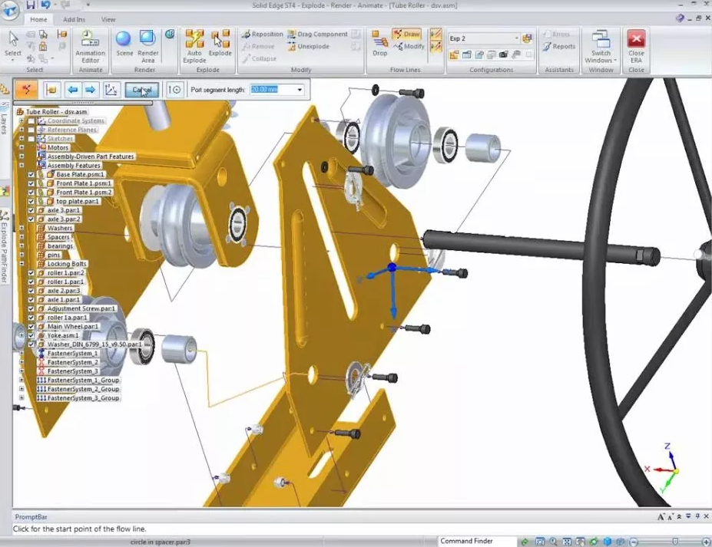712x547 pixels.
Task: Select Yoke.asm:1 in the tree
Action: tap(63, 335)
